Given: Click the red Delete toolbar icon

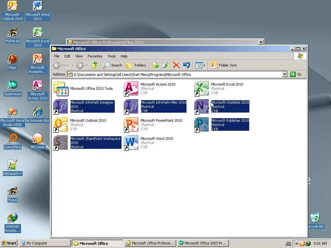Looking at the screenshot, I should pos(176,65).
